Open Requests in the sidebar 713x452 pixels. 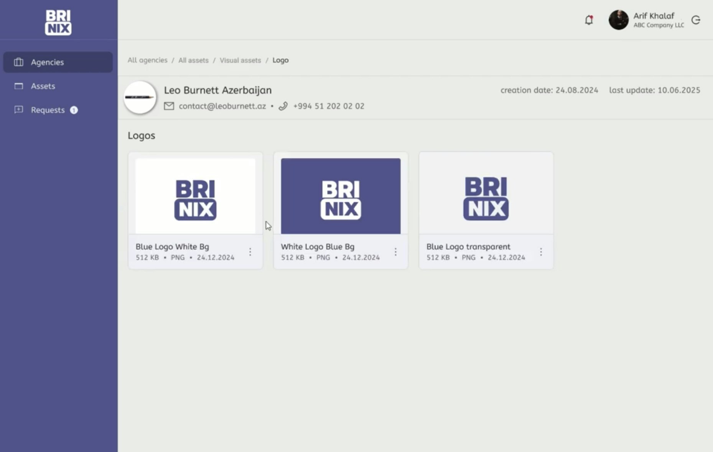click(58, 110)
